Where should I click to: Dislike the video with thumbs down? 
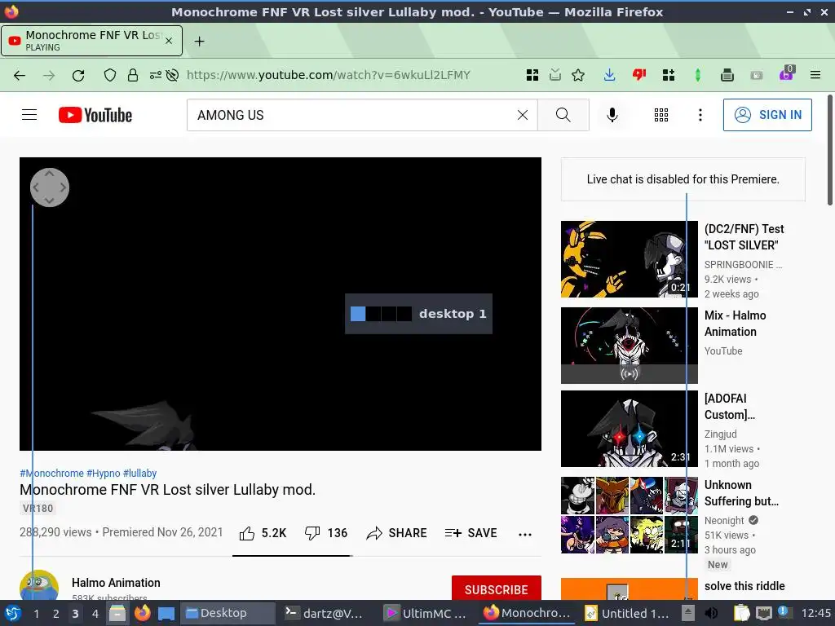(x=325, y=533)
